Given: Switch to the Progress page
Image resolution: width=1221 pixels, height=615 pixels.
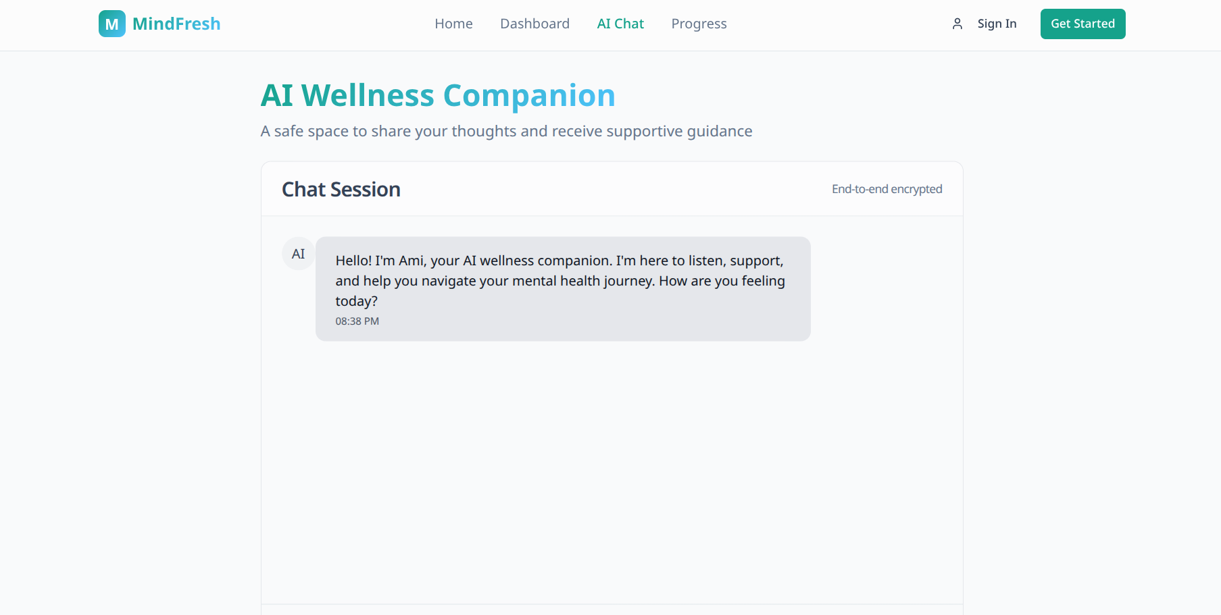Looking at the screenshot, I should point(699,24).
